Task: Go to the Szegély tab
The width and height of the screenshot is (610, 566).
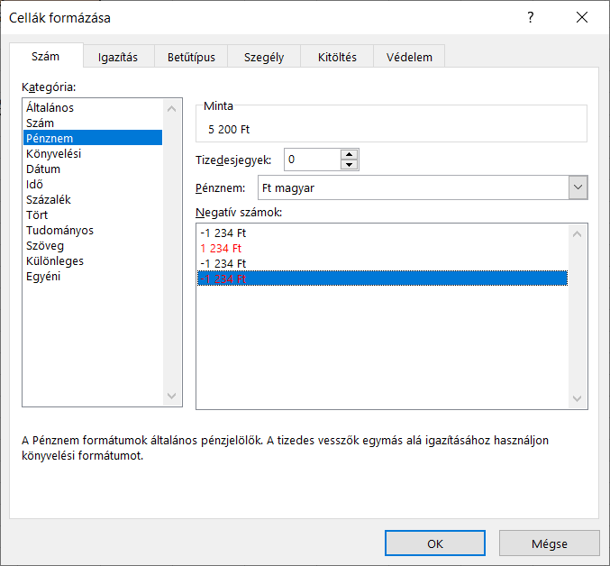Action: click(264, 57)
